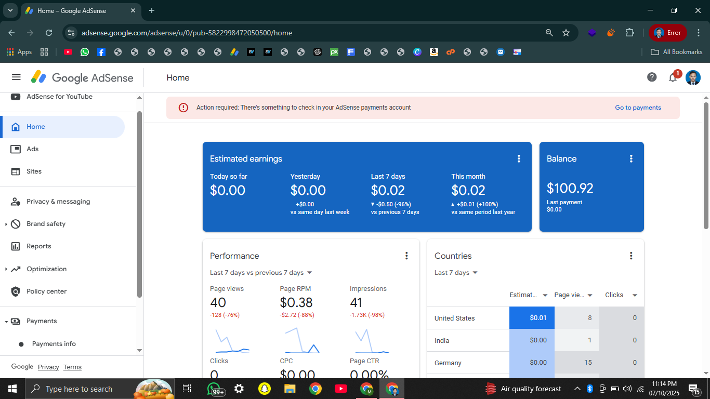This screenshot has width=710, height=399.
Task: Expand the Optimization menu section
Action: coord(6,269)
